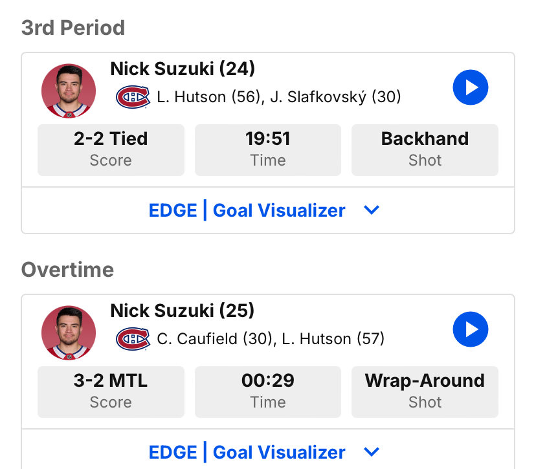This screenshot has width=536, height=469.
Task: Click the 00:29 time box
Action: click(x=267, y=392)
